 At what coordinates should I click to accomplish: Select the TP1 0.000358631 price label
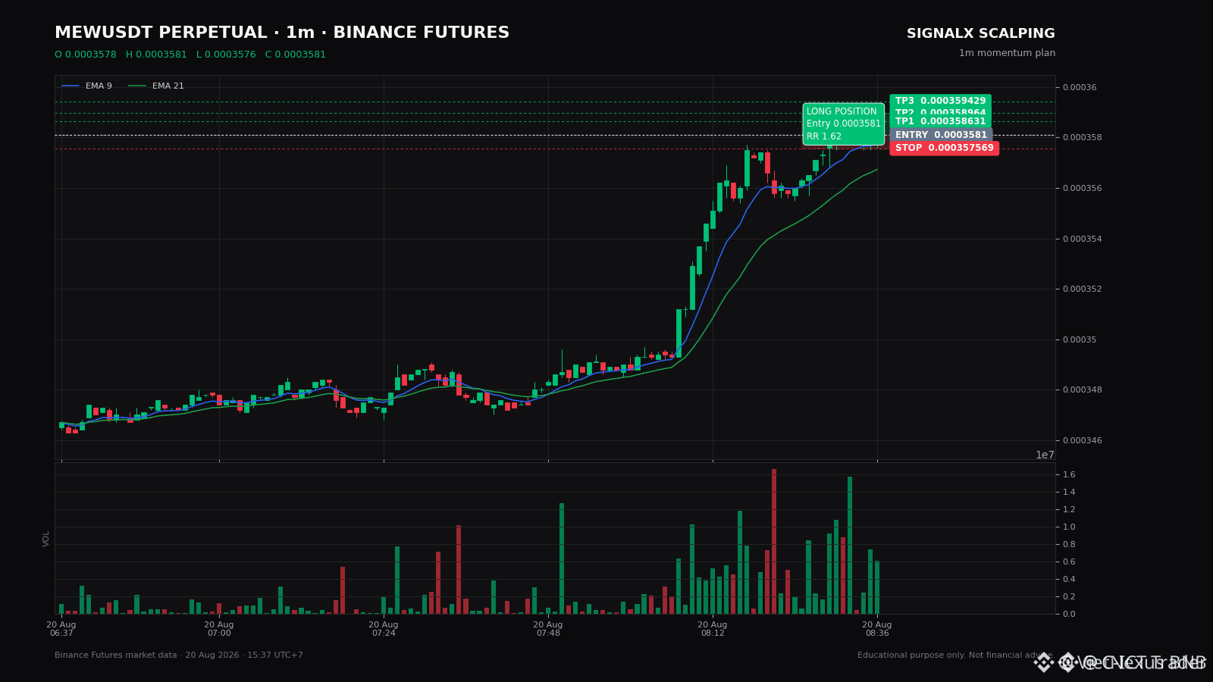point(940,121)
